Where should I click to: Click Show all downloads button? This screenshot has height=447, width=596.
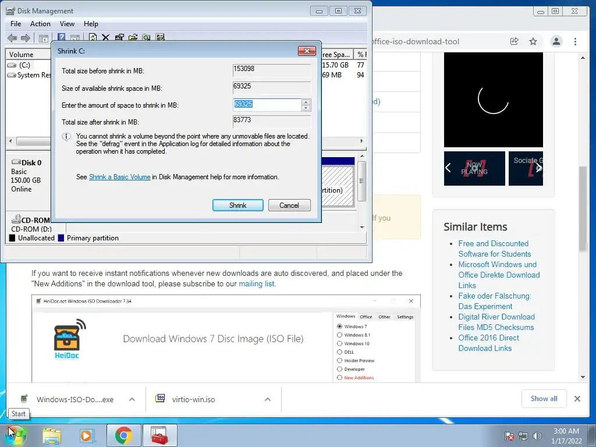(x=544, y=399)
